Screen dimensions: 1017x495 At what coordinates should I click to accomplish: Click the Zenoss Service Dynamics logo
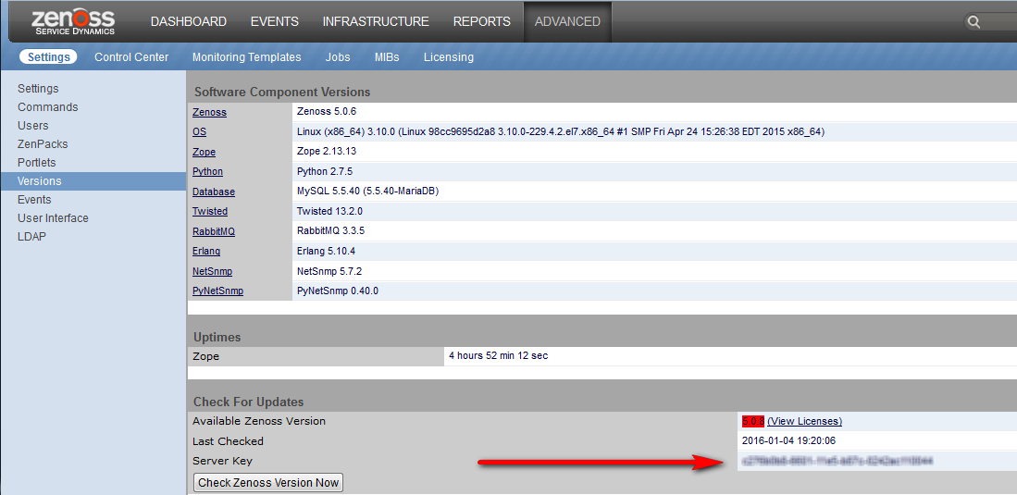[x=73, y=22]
